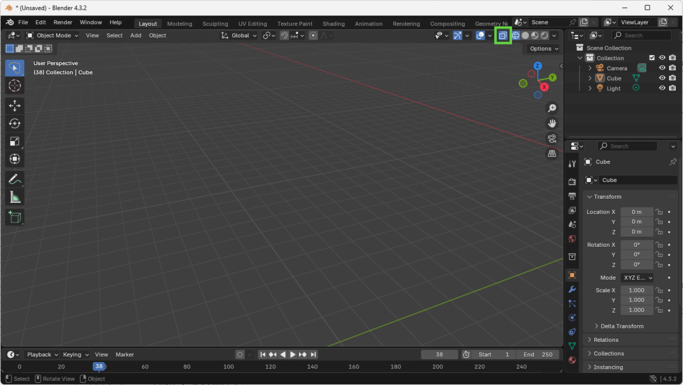Switch to the Sculpting workspace tab
This screenshot has width=683, height=385.
[215, 24]
